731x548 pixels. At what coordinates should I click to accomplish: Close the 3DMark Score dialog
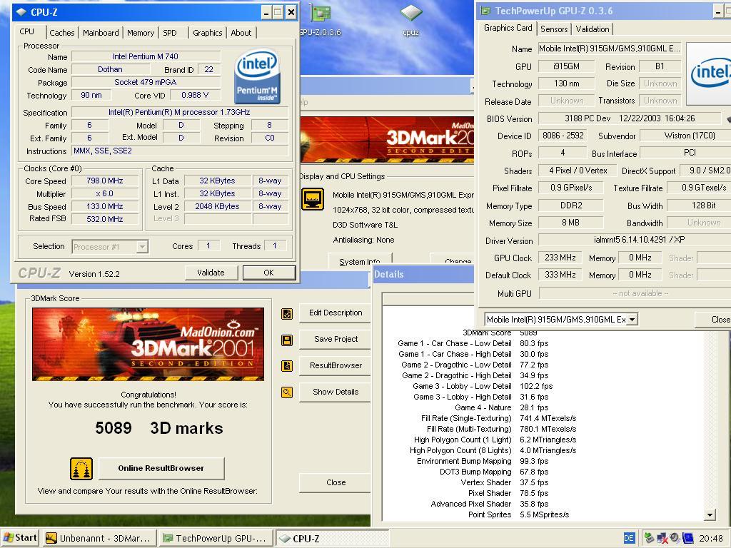(336, 483)
